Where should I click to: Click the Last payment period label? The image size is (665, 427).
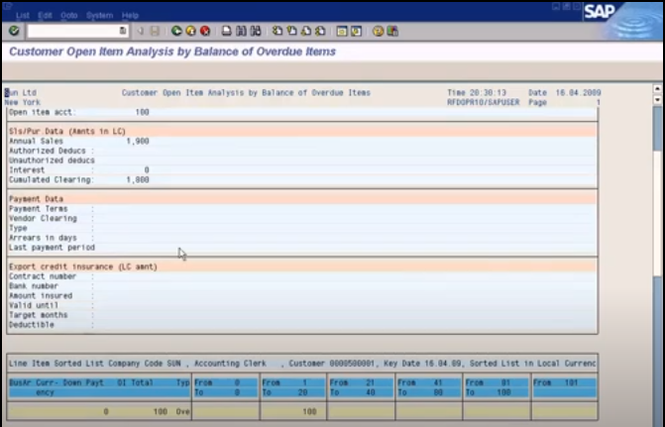point(52,247)
